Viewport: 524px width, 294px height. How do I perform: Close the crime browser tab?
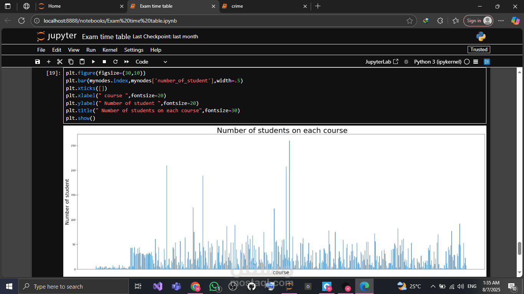(305, 6)
